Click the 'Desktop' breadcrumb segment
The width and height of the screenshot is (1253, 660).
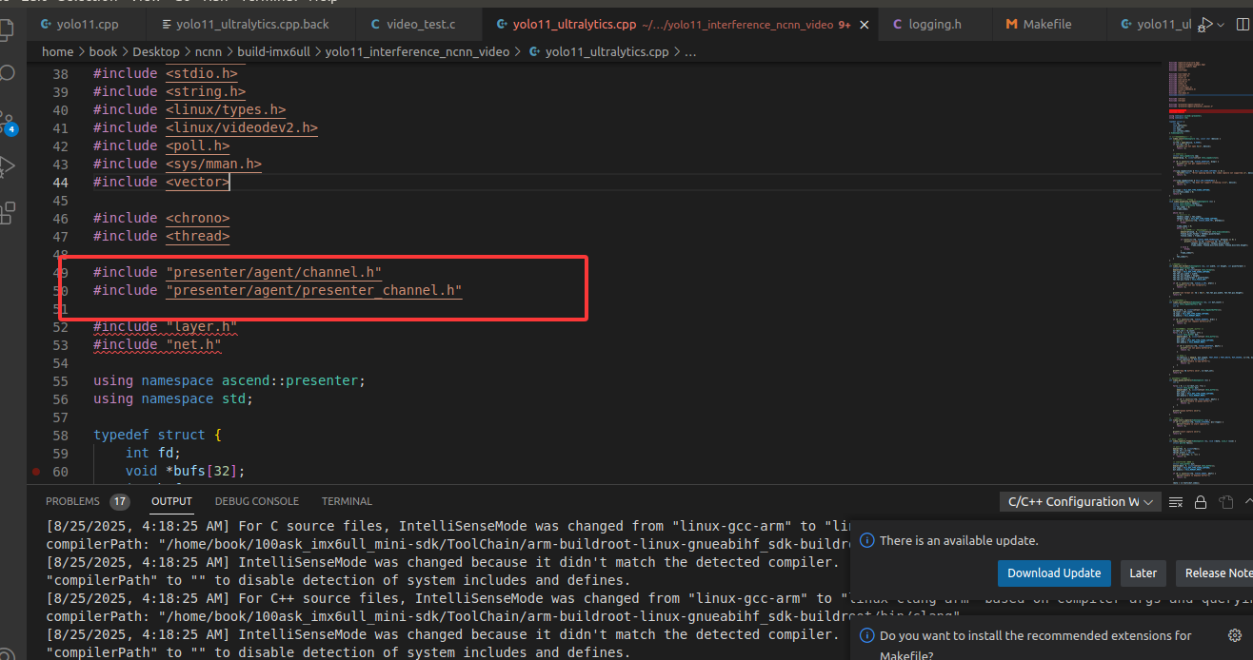(156, 52)
